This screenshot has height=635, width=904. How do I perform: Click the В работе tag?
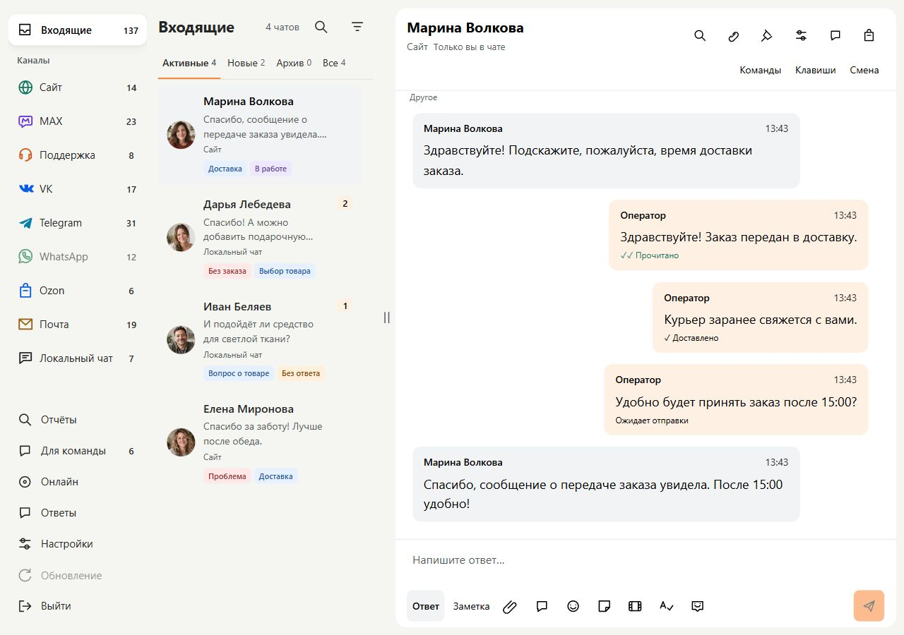(270, 169)
